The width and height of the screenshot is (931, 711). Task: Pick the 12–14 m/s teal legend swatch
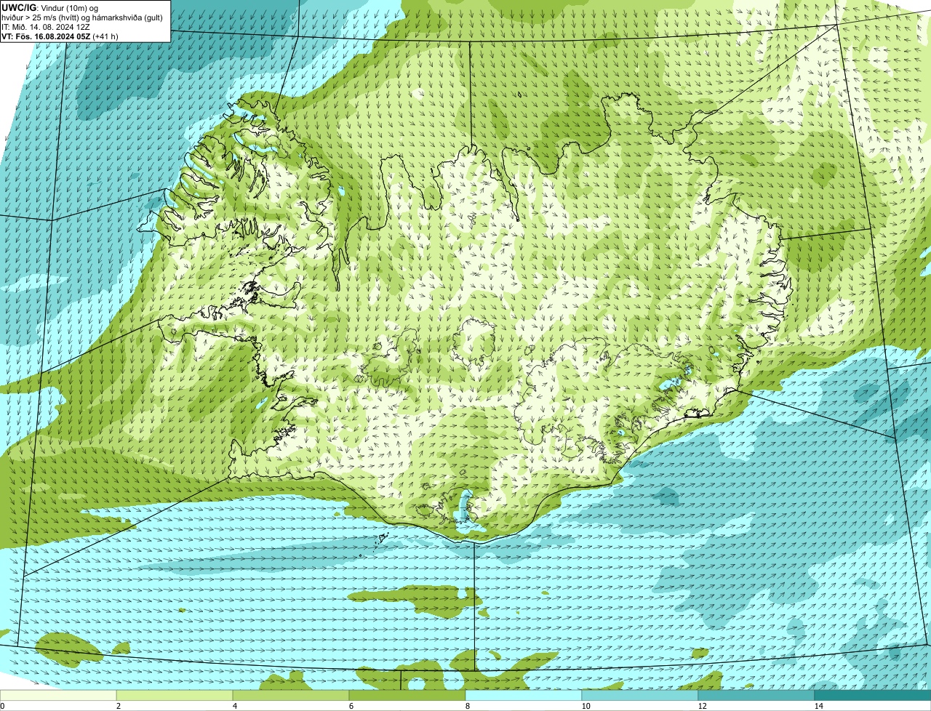(756, 695)
